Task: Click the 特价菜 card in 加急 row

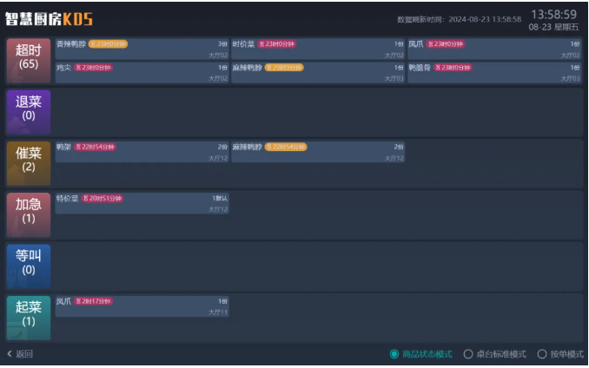Action: click(142, 204)
